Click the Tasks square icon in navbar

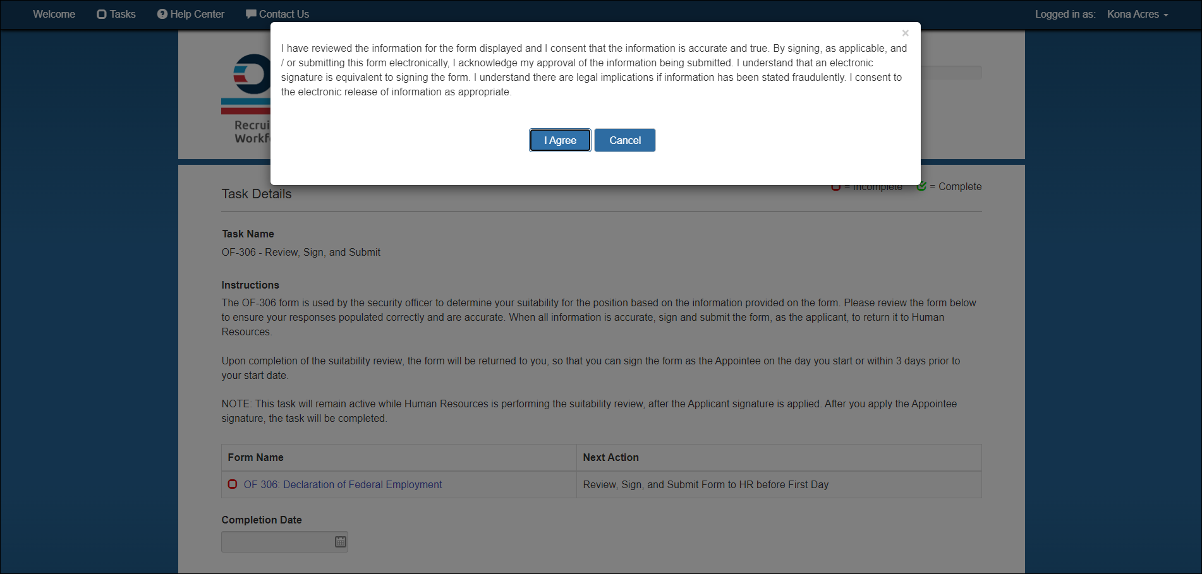(x=102, y=14)
